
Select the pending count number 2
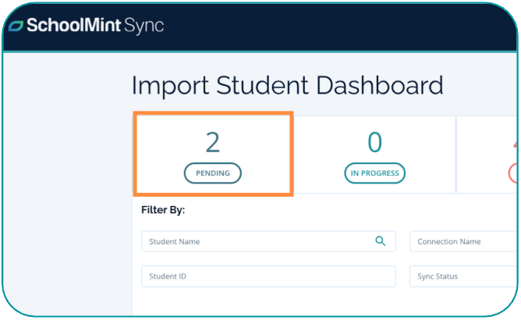(x=212, y=142)
